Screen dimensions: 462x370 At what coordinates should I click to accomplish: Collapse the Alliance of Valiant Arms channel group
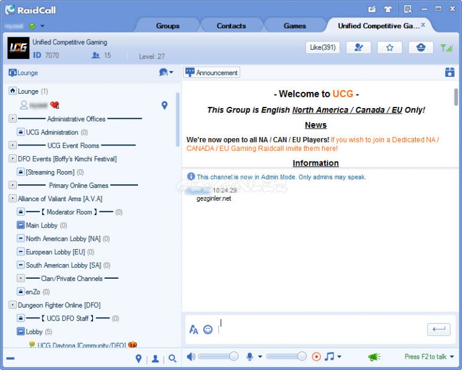tap(13, 199)
